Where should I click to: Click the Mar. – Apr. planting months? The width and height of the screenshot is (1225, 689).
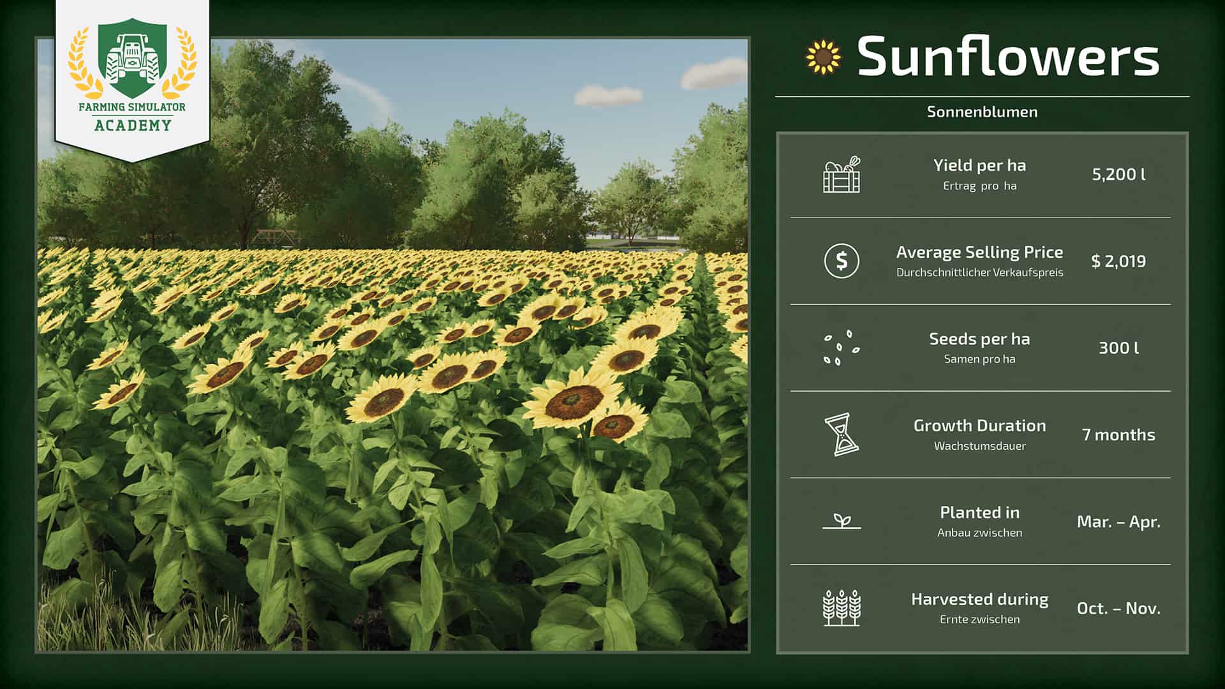point(1118,521)
